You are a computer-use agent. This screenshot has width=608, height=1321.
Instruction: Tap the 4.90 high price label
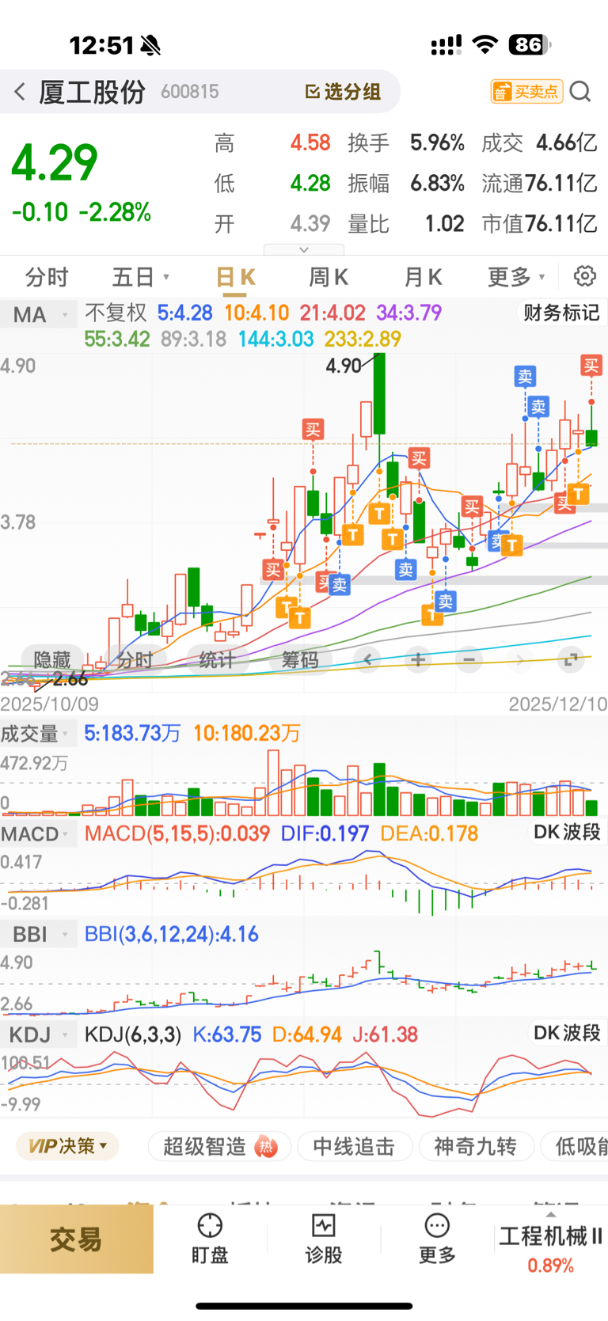(343, 366)
